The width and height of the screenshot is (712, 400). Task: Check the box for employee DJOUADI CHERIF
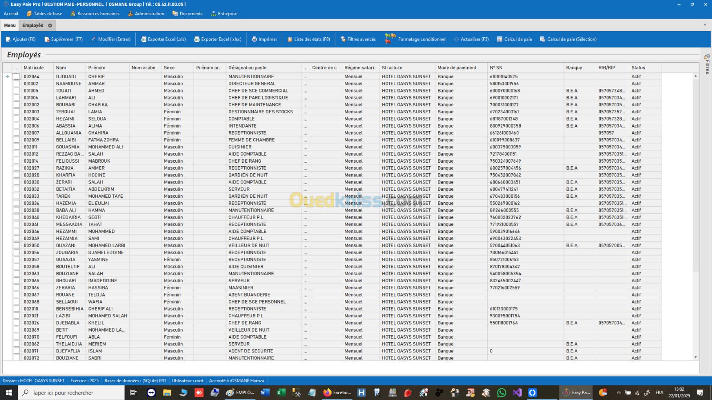[x=17, y=76]
